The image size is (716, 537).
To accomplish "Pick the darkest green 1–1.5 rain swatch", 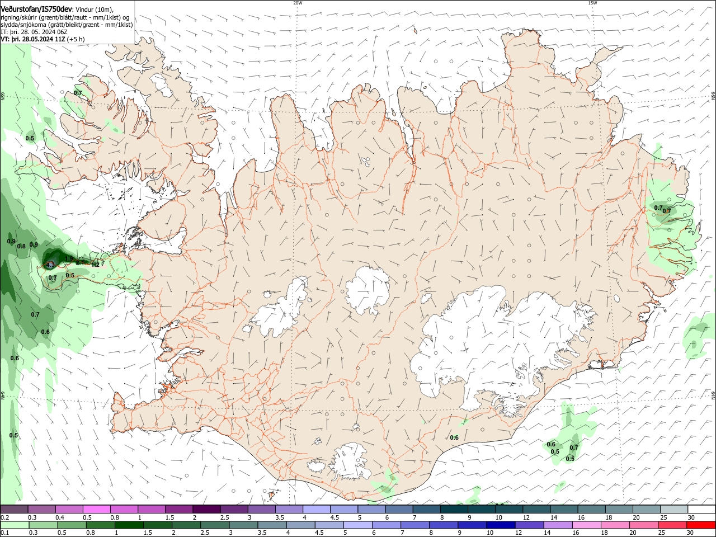I will click(129, 525).
